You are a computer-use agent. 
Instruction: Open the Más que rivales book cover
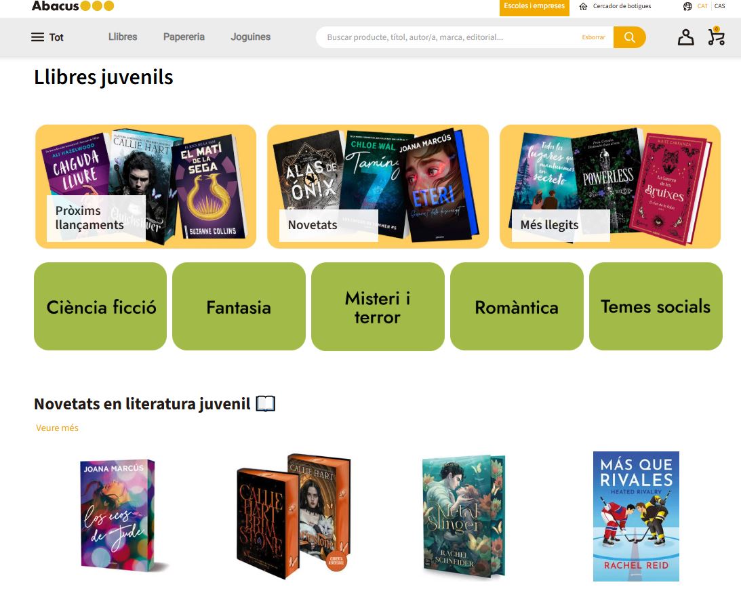click(x=636, y=516)
